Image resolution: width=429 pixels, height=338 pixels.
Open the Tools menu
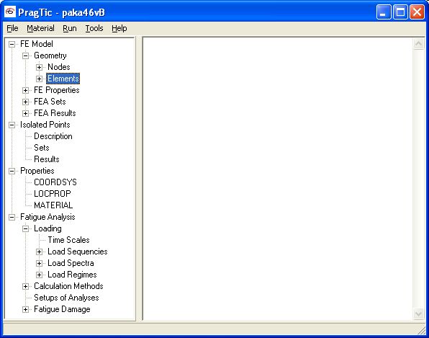(94, 28)
